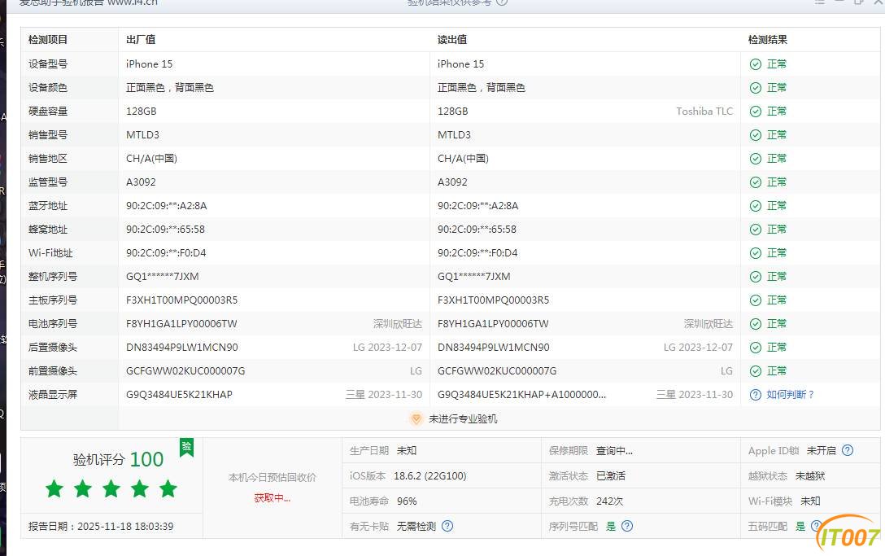Click read value 128GB
Viewport: 885px width, 556px height.
tap(452, 112)
